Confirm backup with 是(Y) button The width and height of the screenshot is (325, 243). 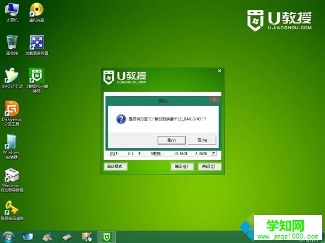[x=171, y=140]
